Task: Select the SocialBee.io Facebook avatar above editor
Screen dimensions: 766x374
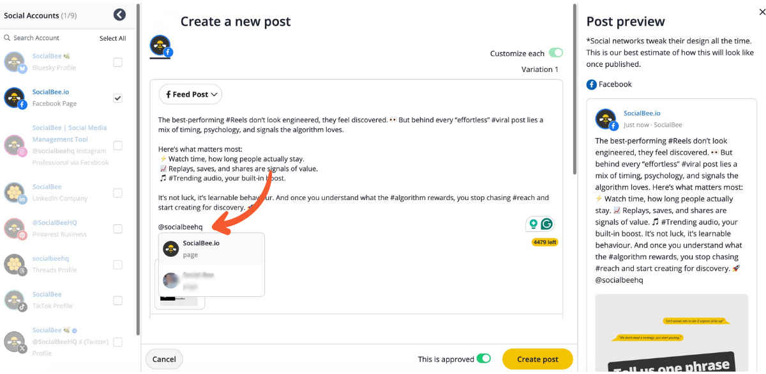Action: (160, 46)
